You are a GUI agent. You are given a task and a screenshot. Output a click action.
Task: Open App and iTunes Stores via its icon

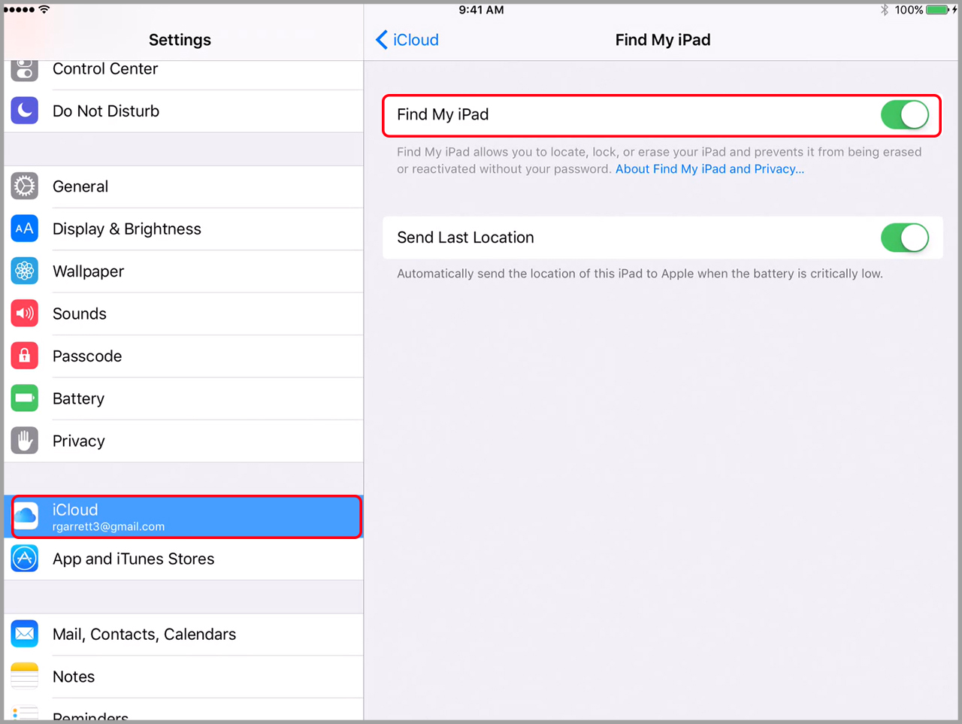[24, 558]
